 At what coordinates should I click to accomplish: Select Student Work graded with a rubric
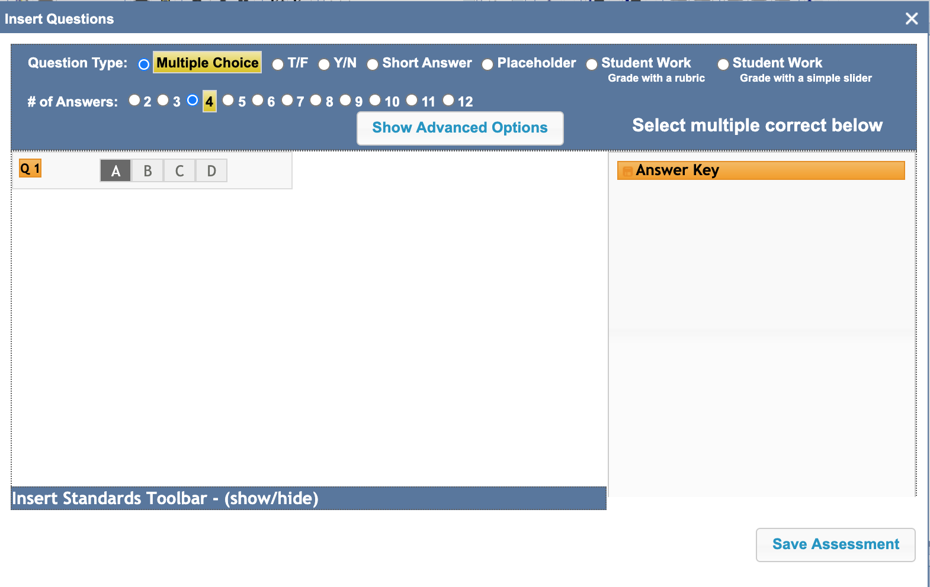click(x=592, y=64)
